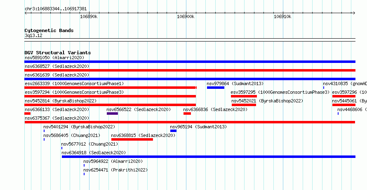Screen dimensions: 367x190
Task: Open nsv6254471 (Prakrithi2022) label
Action: pos(115,170)
